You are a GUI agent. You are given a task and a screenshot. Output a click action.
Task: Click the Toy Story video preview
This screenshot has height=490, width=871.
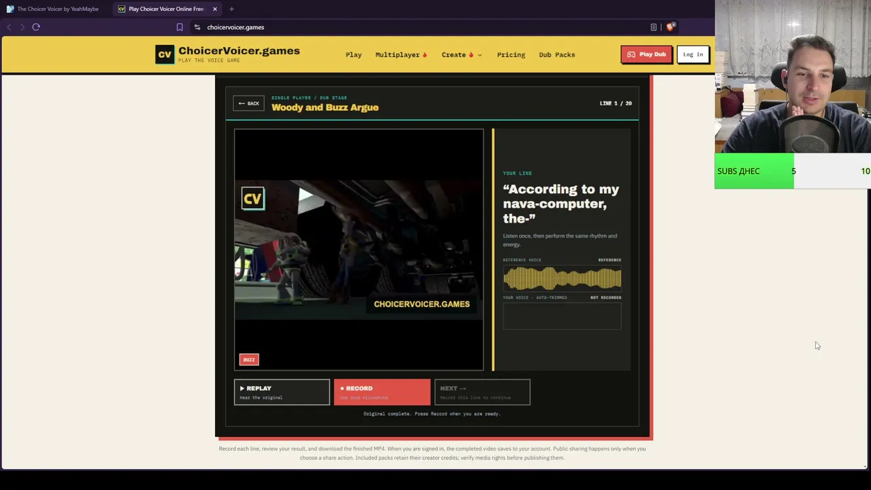[x=359, y=250]
